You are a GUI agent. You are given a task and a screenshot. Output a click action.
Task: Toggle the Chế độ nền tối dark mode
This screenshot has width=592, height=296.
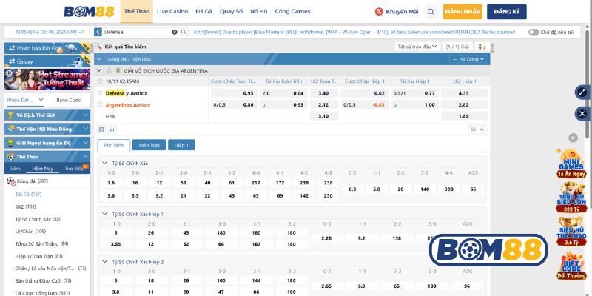click(534, 32)
